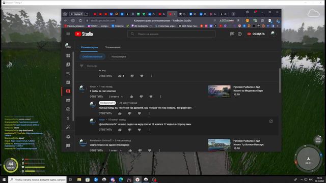The image size is (326, 183).
Task: Open the Playlists icon in Studio sidebar
Action: click(x=68, y=73)
